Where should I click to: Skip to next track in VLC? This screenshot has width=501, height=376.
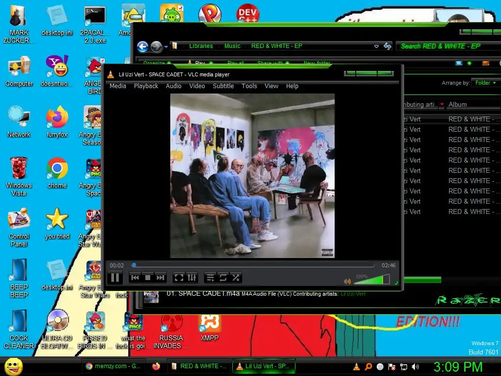(x=160, y=278)
